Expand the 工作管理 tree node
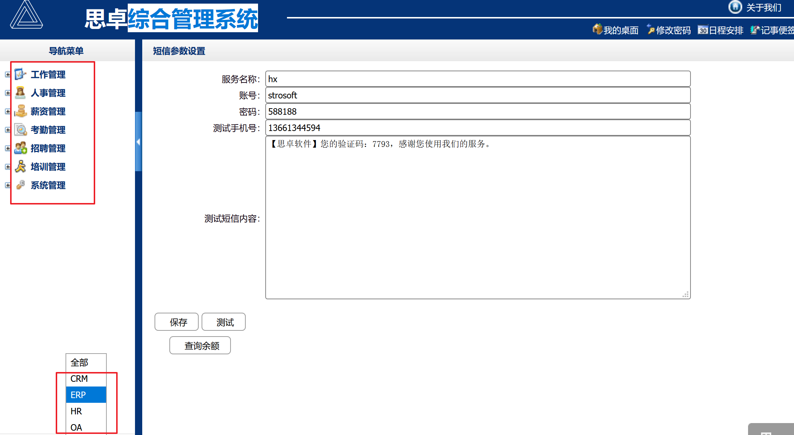Image resolution: width=794 pixels, height=435 pixels. 8,74
